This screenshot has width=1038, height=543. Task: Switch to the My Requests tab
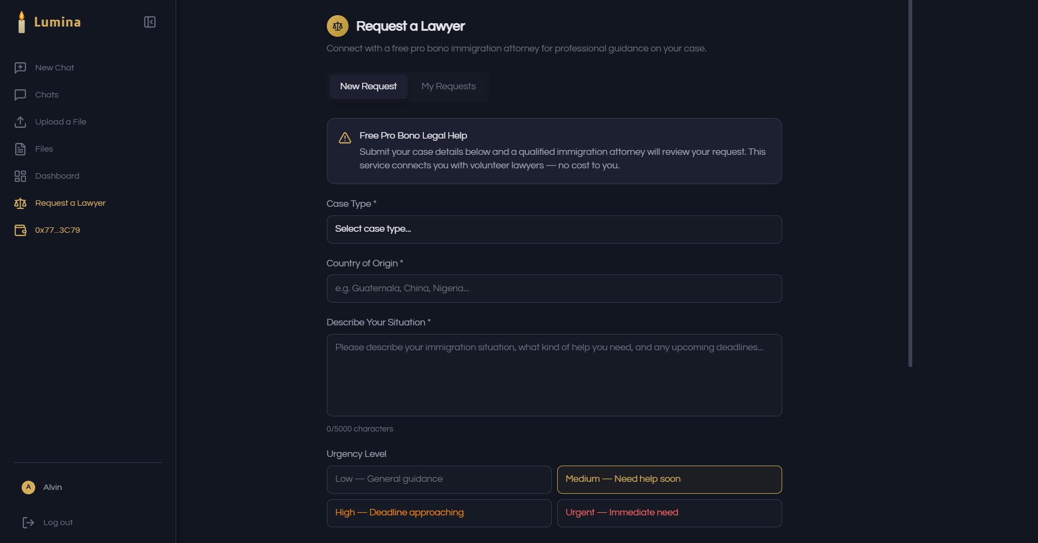point(448,87)
